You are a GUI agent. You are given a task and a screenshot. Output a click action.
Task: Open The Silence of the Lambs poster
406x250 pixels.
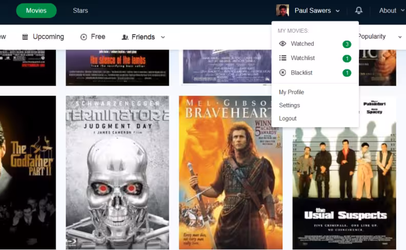(x=117, y=68)
